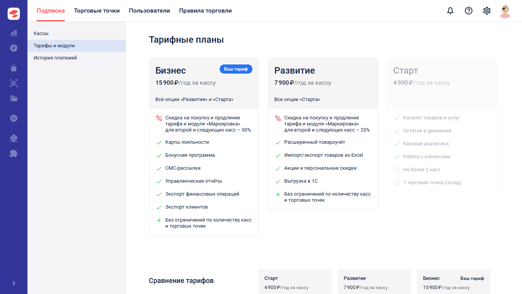Click the info icon beside Не более 2 касс
This screenshot has height=294, width=522.
[397, 170]
